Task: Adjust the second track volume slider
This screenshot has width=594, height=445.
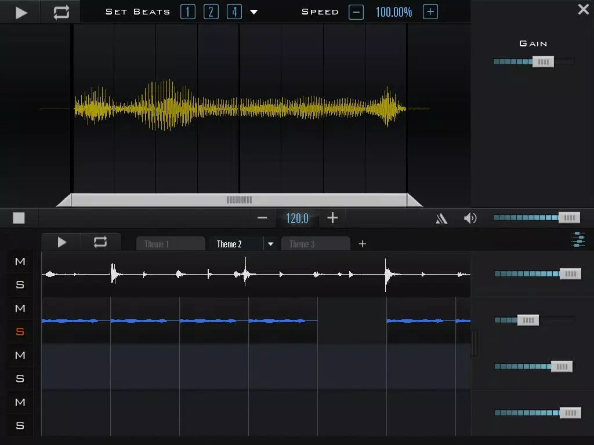Action: pyautogui.click(x=528, y=320)
